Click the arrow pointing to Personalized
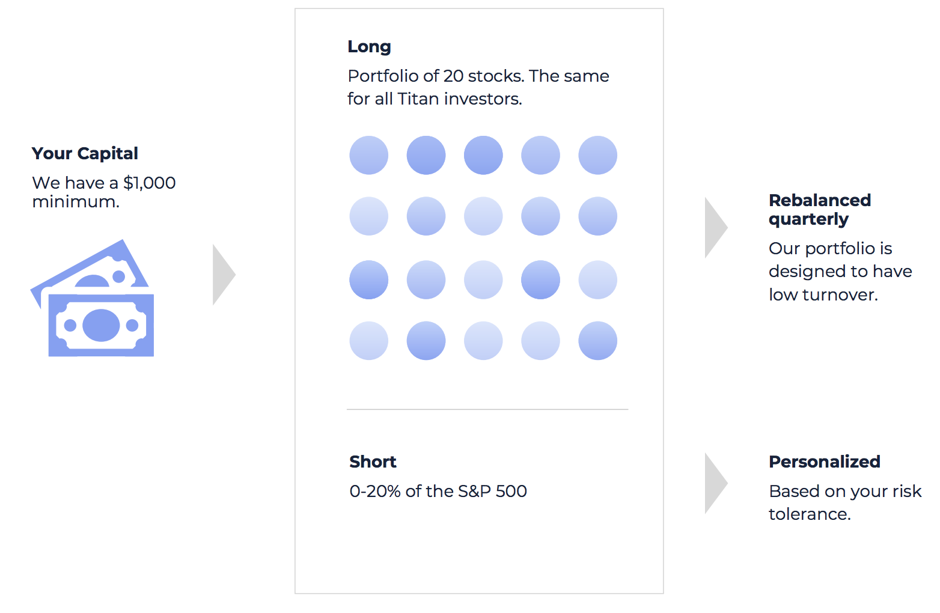The width and height of the screenshot is (940, 613). pos(714,483)
